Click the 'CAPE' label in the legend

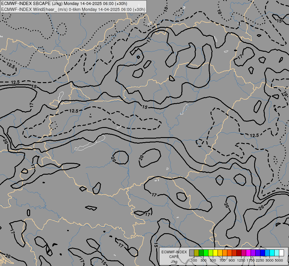(x=174, y=257)
